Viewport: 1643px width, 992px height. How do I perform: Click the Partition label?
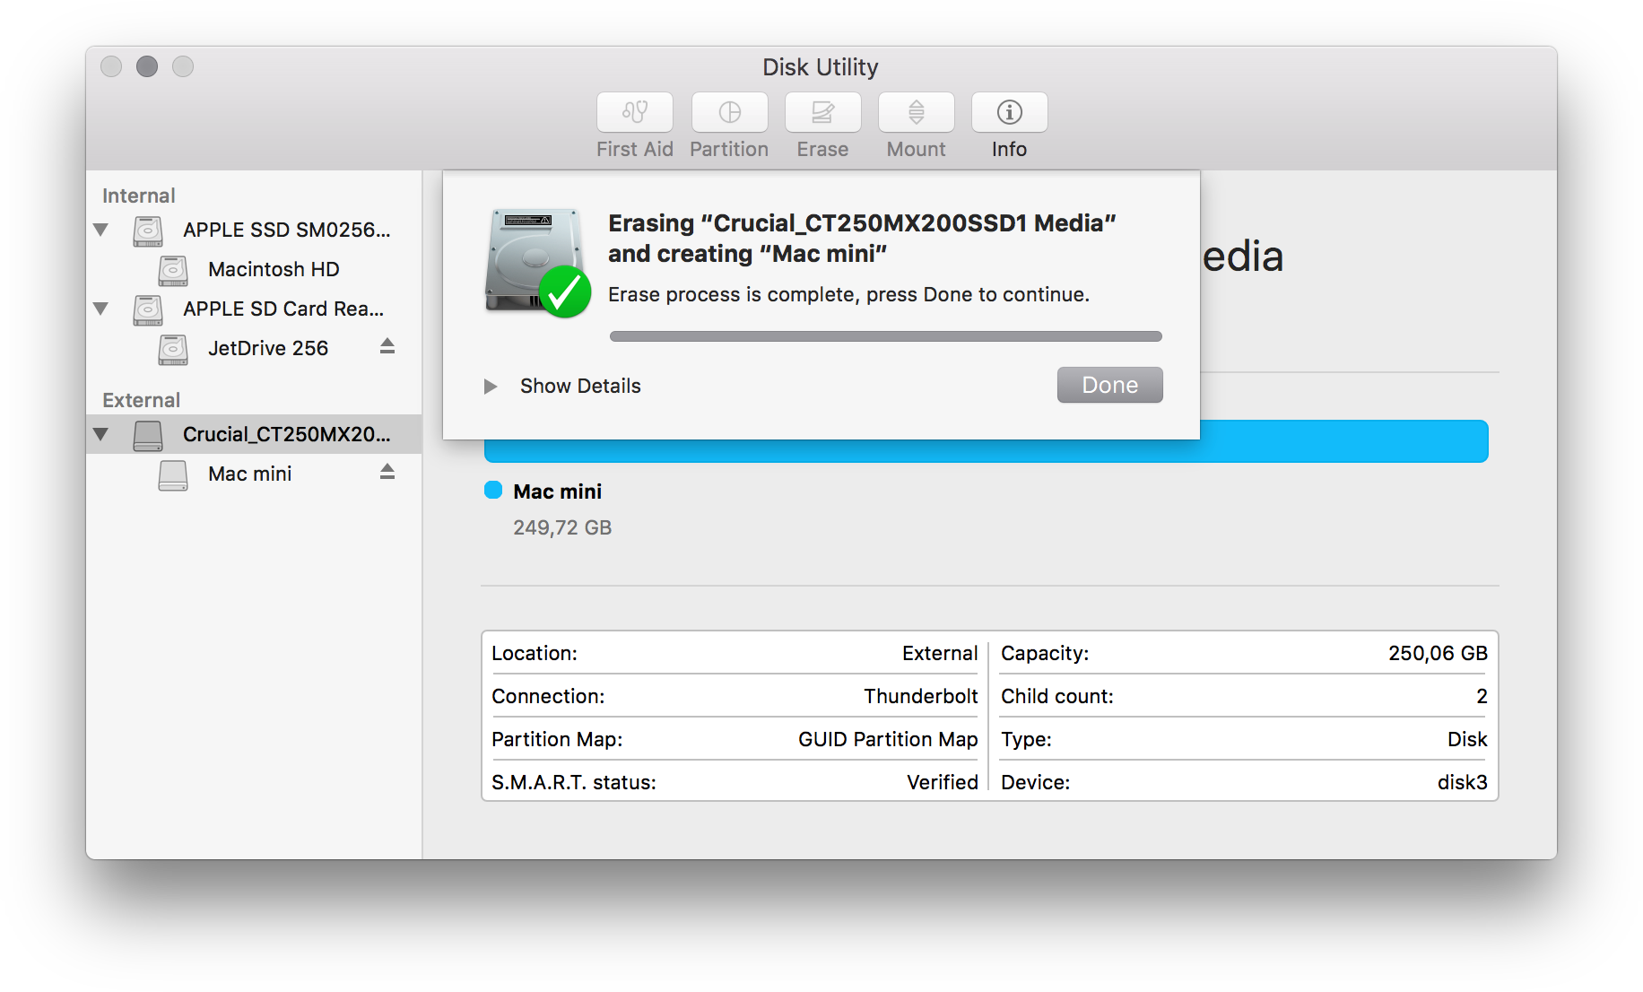(x=729, y=149)
